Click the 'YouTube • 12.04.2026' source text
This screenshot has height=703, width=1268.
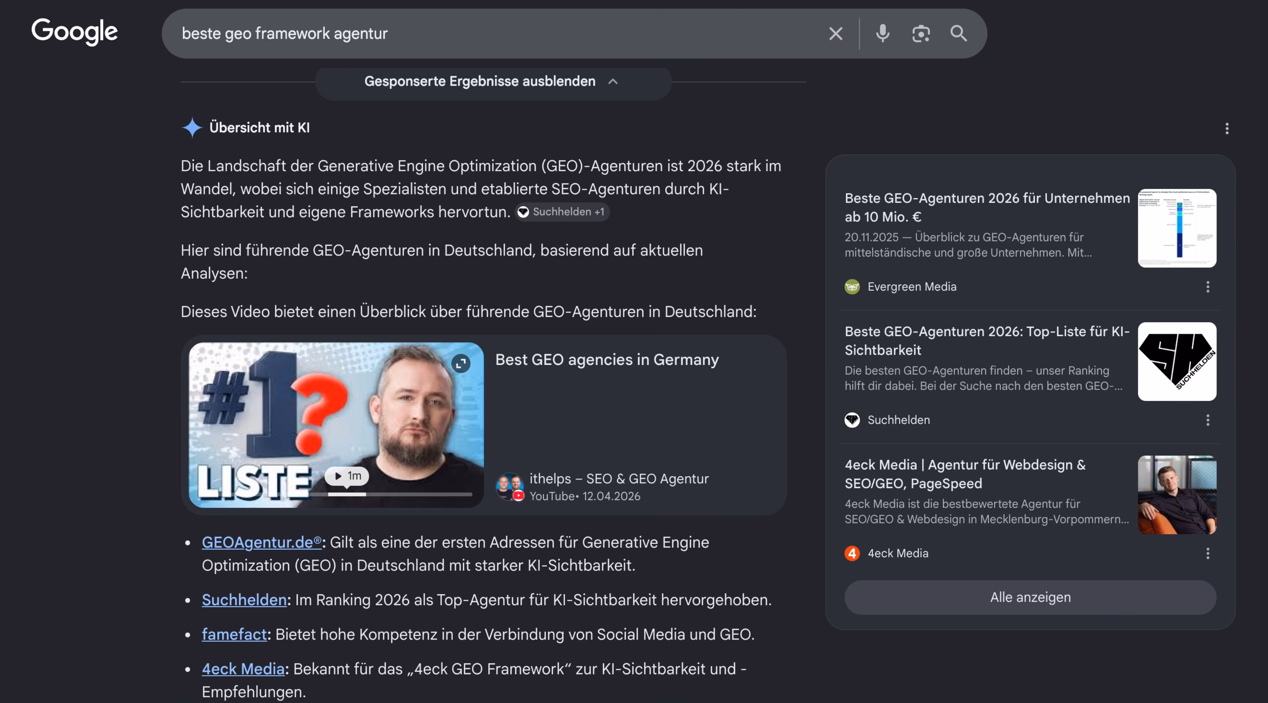[x=585, y=496]
